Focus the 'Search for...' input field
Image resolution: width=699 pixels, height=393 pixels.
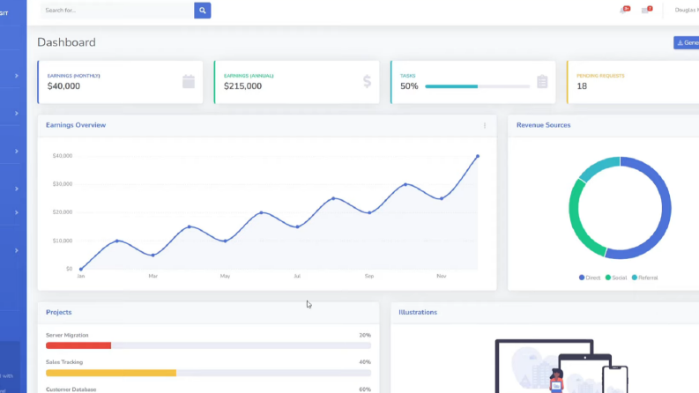coord(117,11)
